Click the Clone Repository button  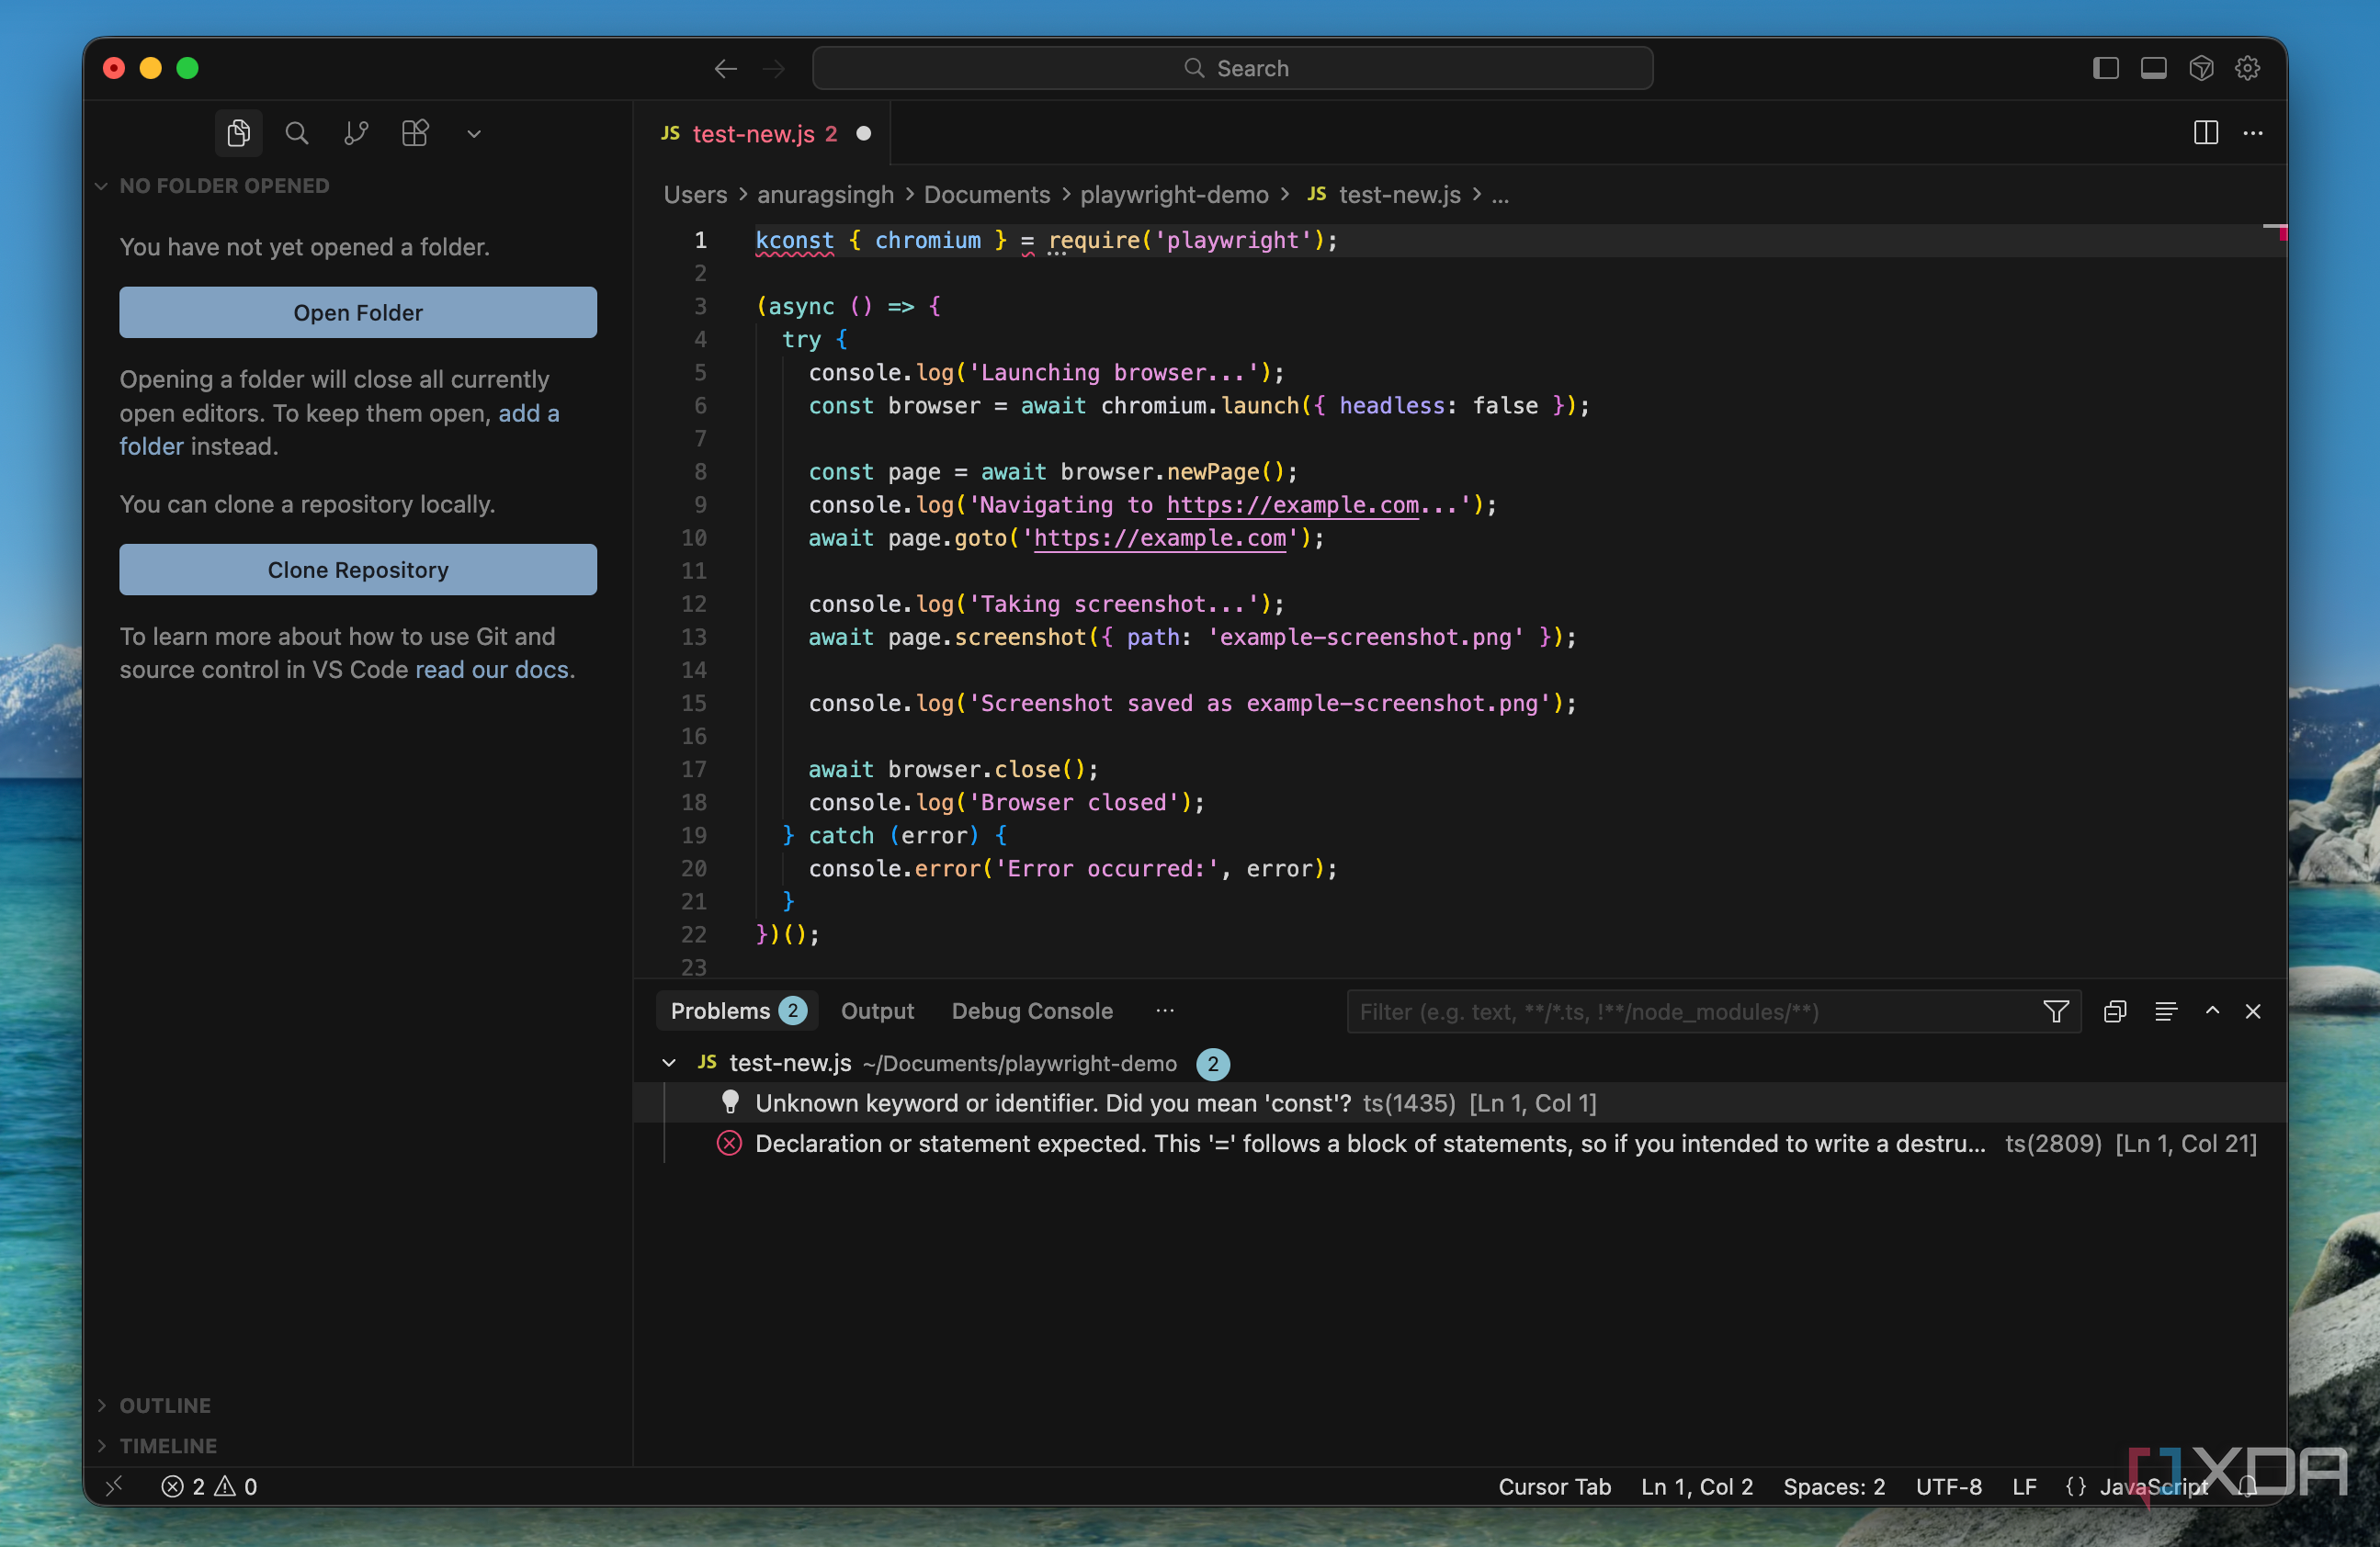[358, 569]
